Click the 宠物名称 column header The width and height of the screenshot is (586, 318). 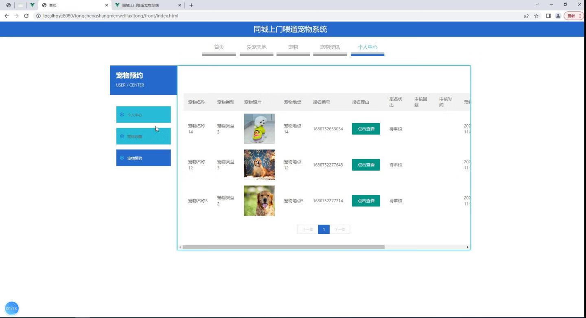tap(197, 102)
